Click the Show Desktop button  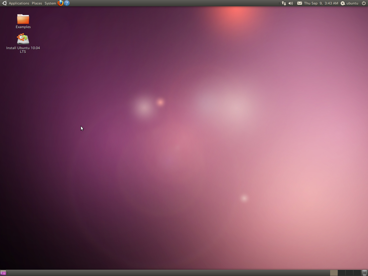pyautogui.click(x=3, y=273)
